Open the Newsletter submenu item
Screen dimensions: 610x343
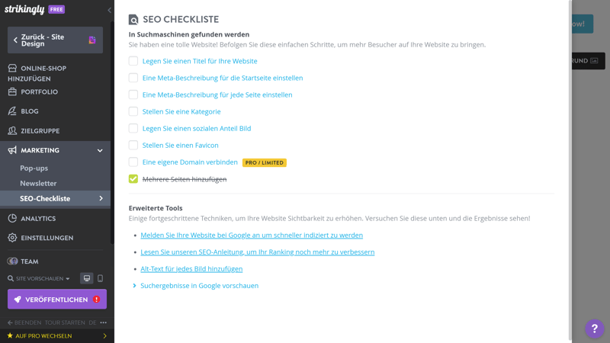(x=38, y=184)
